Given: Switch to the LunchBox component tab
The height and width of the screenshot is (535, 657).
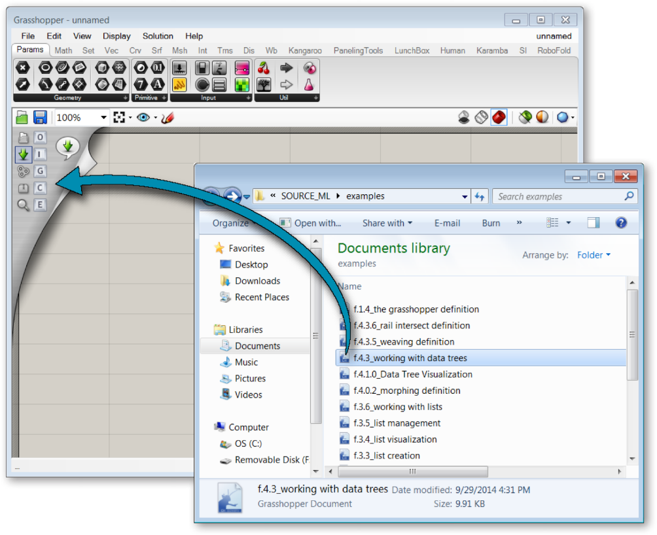Looking at the screenshot, I should [412, 50].
